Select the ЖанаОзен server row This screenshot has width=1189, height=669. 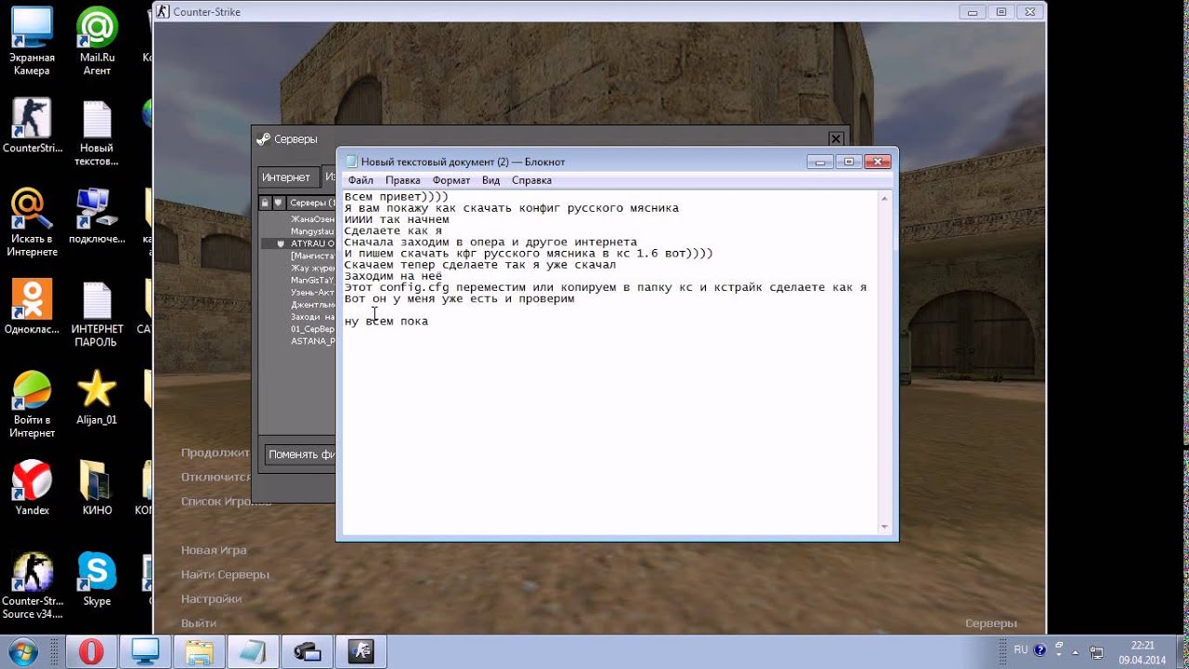(297, 219)
